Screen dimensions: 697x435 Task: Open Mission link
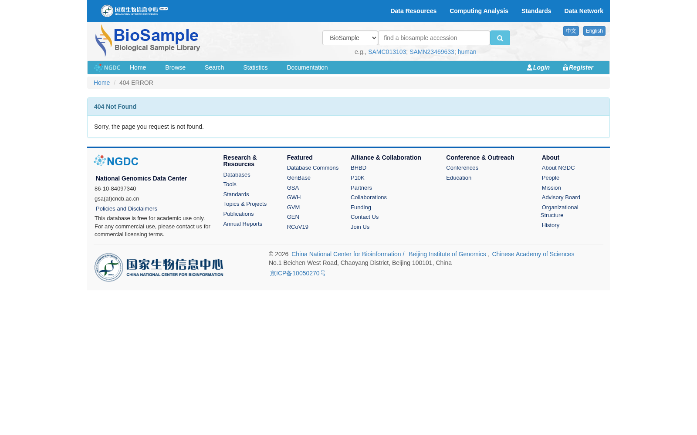coord(551,188)
